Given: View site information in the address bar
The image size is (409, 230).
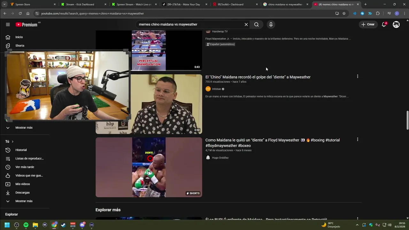Looking at the screenshot, I should [x=37, y=13].
